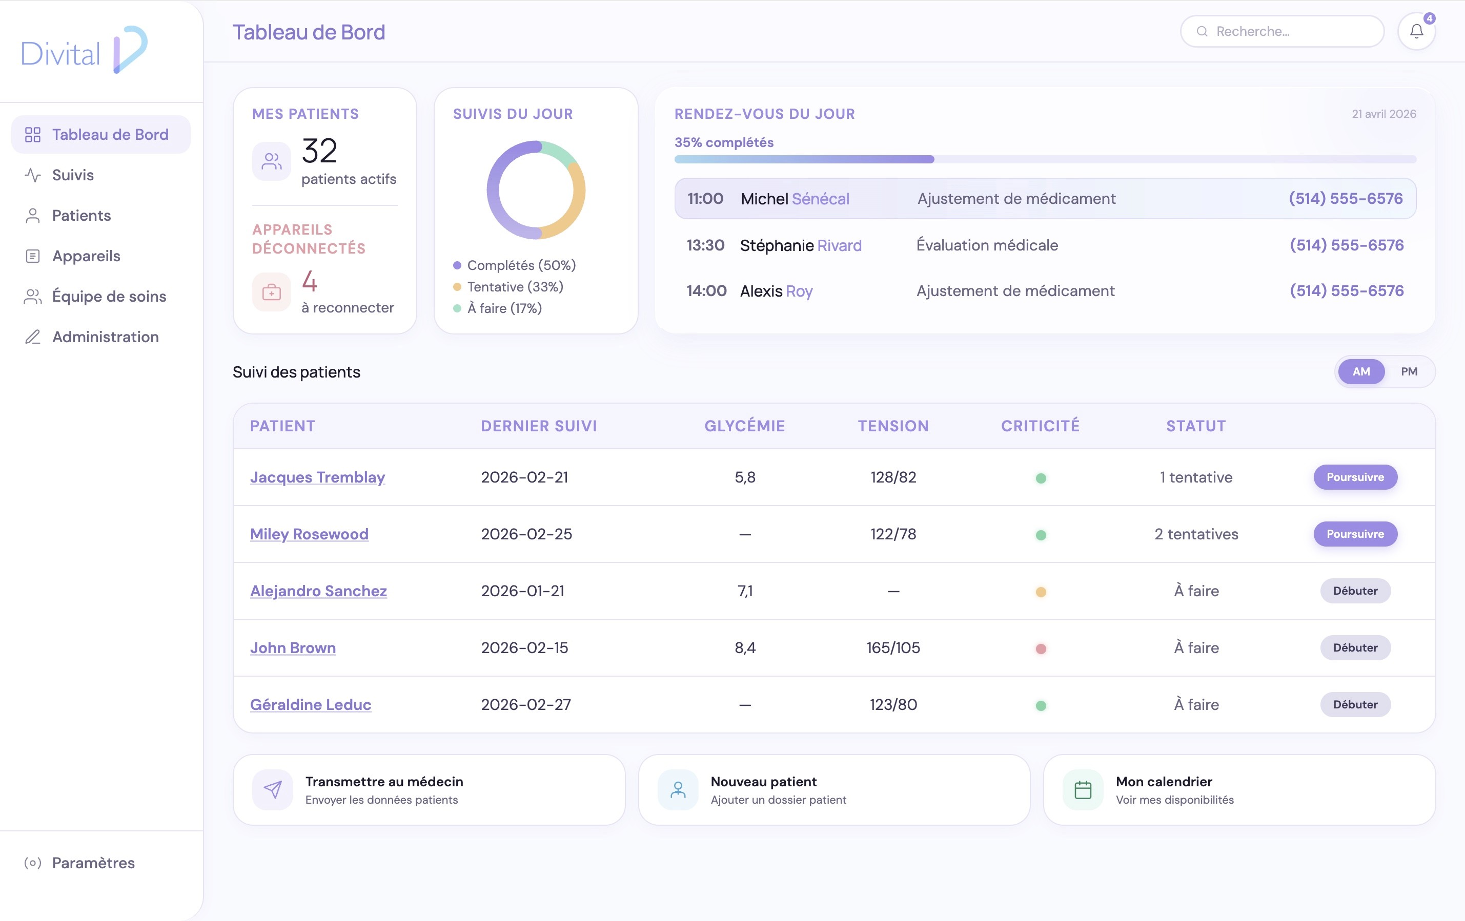Click the 35% appointments progress bar
1465x921 pixels.
click(1045, 159)
